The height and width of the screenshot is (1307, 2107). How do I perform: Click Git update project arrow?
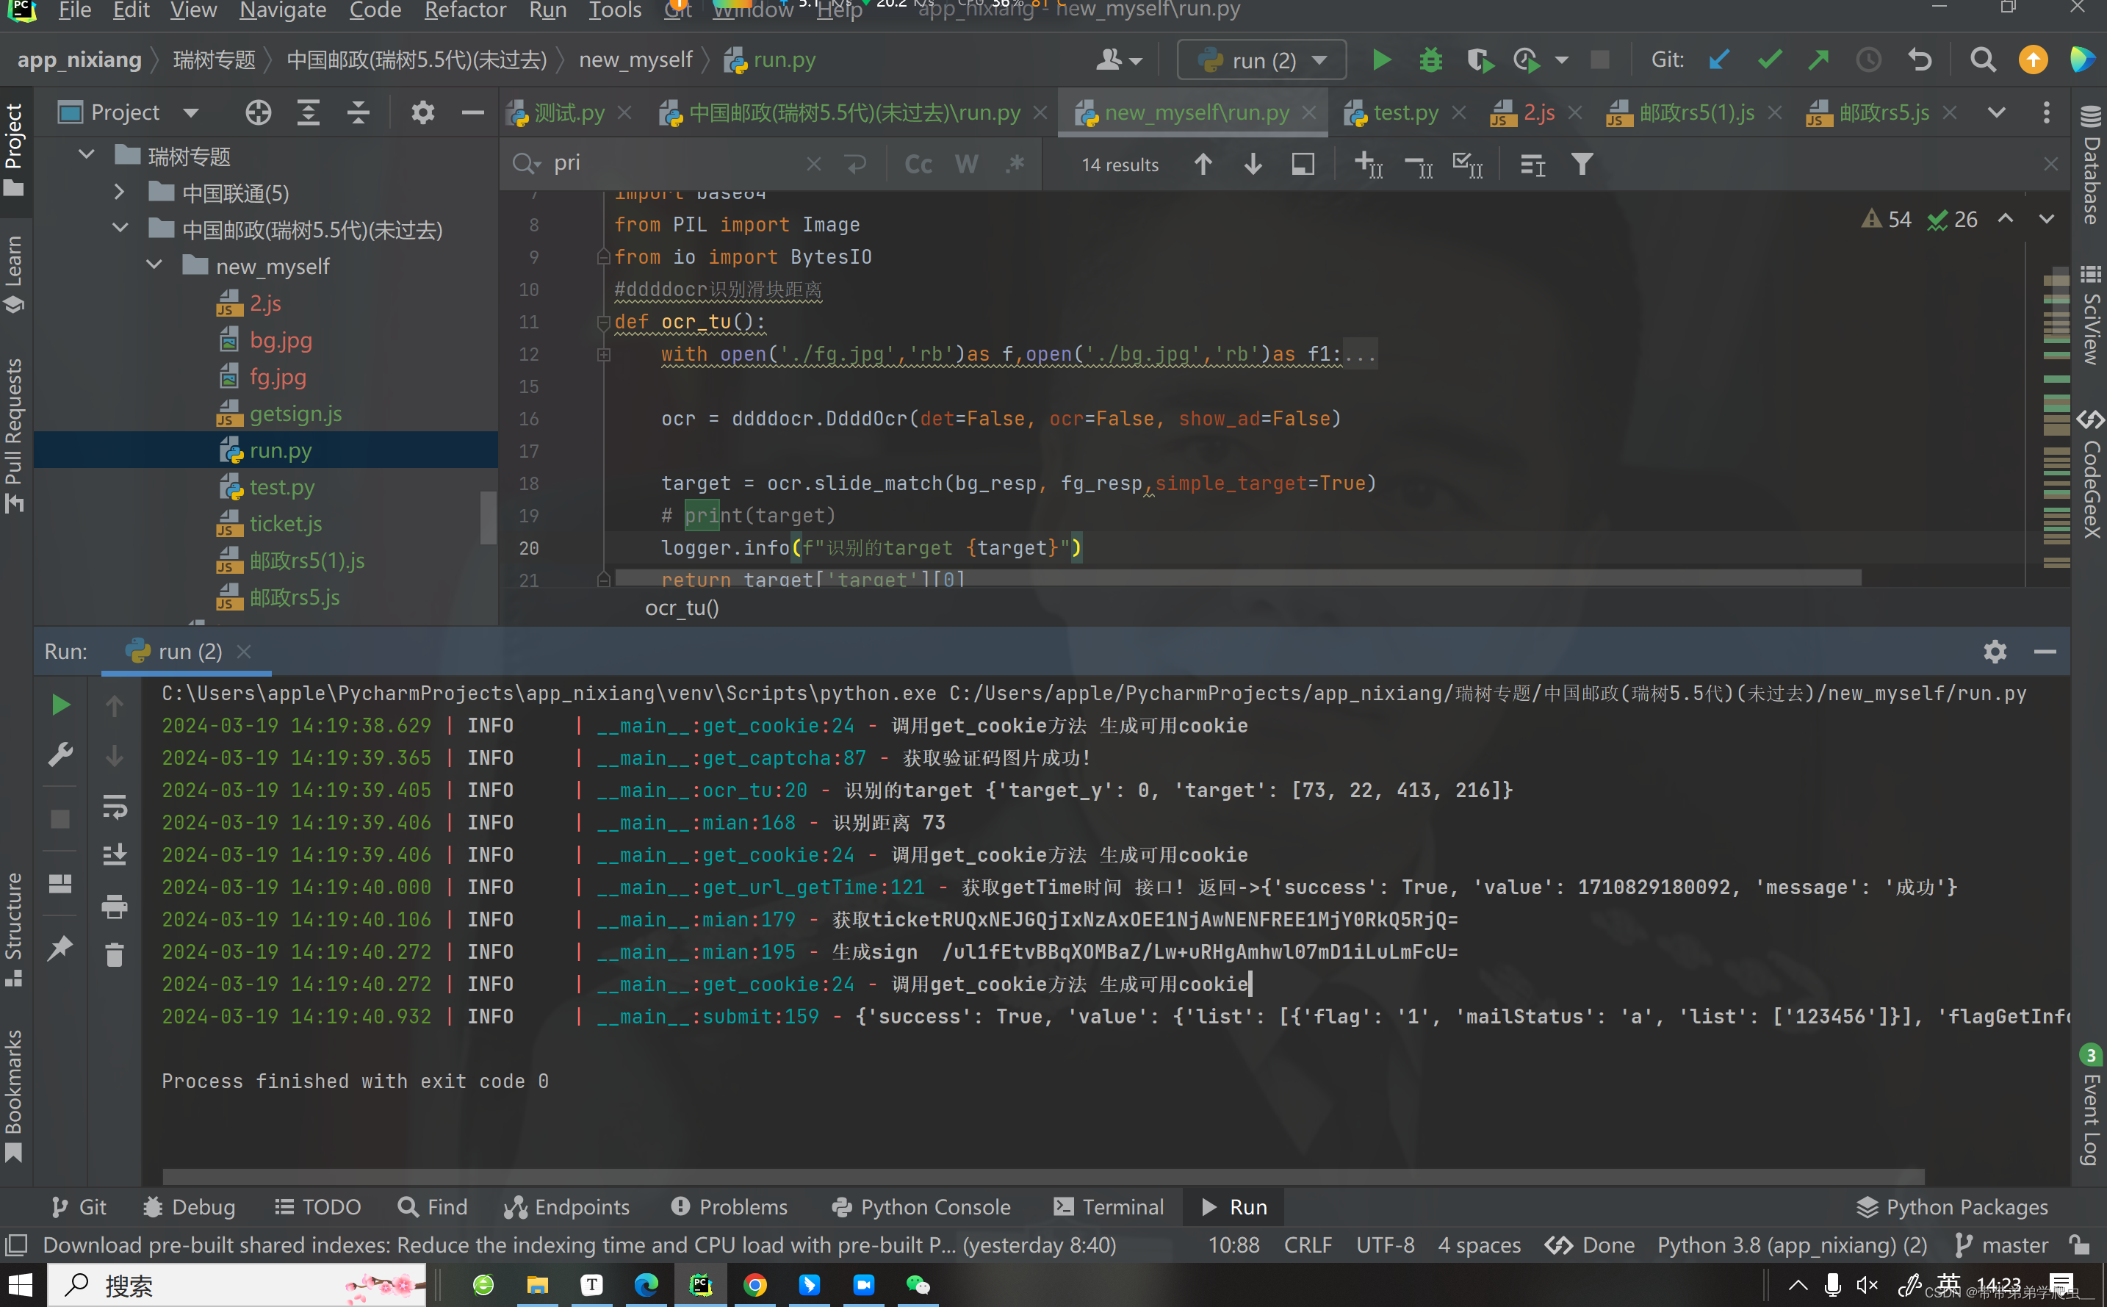(x=1719, y=60)
